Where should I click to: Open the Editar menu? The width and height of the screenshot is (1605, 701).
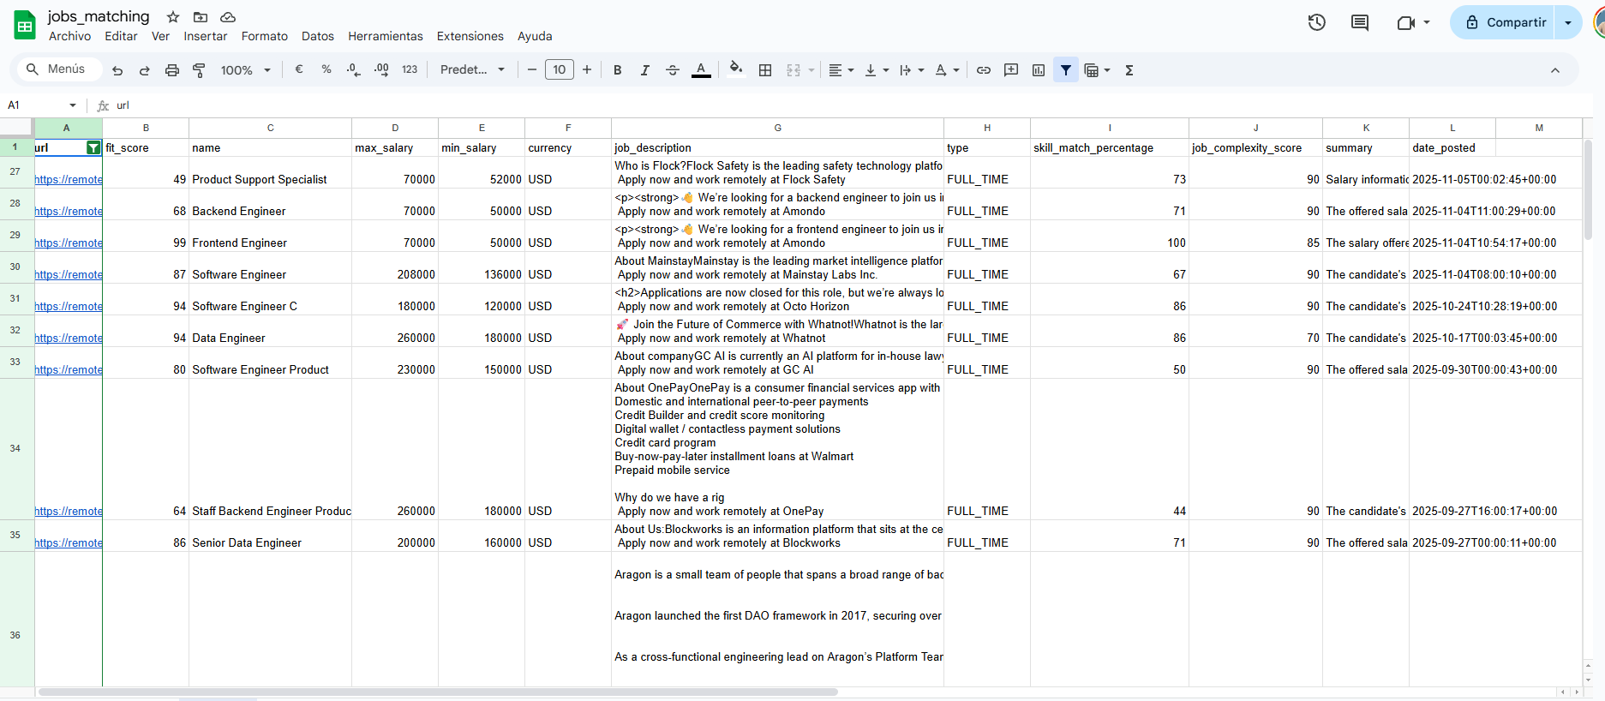[x=121, y=36]
